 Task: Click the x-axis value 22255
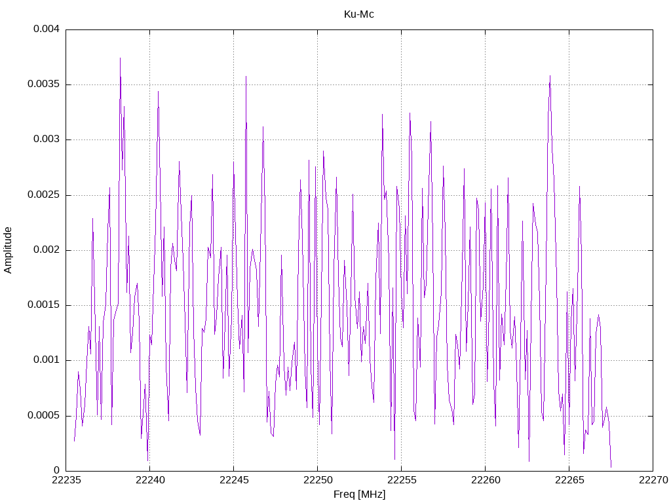(402, 480)
